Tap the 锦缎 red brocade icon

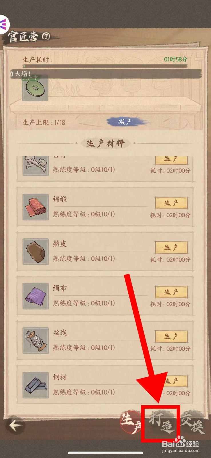[35, 207]
